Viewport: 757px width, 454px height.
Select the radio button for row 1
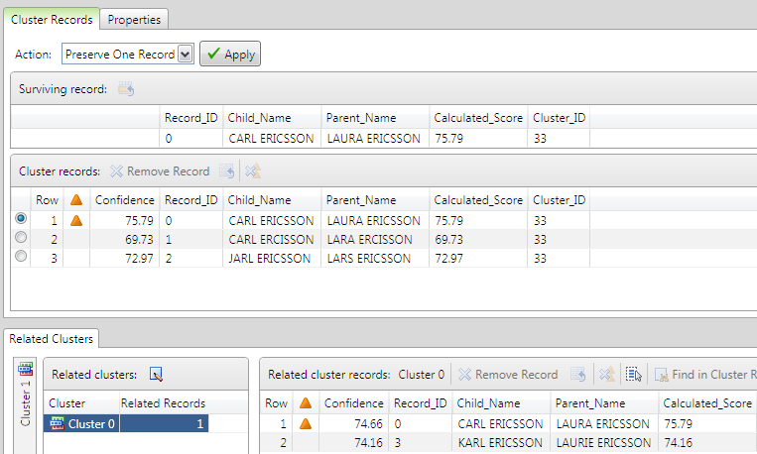tap(21, 219)
